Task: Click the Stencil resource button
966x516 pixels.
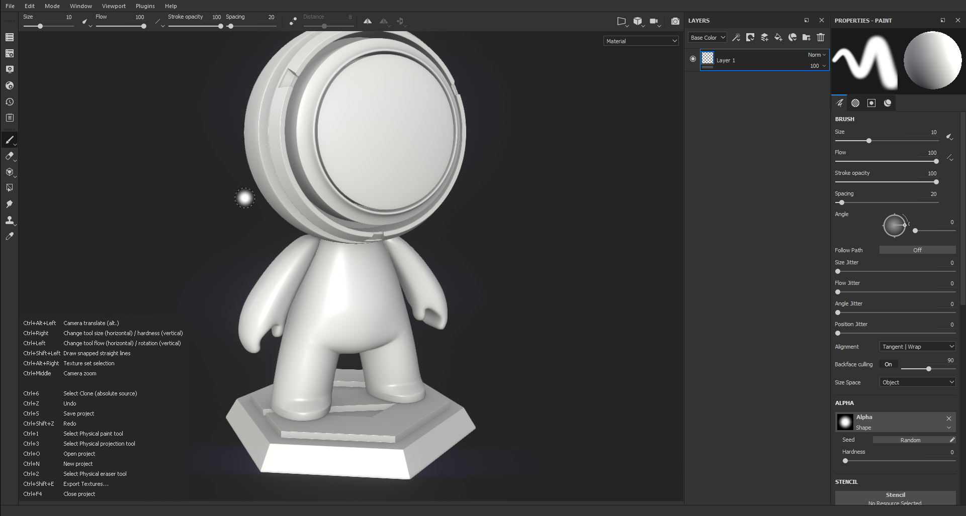Action: [896, 498]
